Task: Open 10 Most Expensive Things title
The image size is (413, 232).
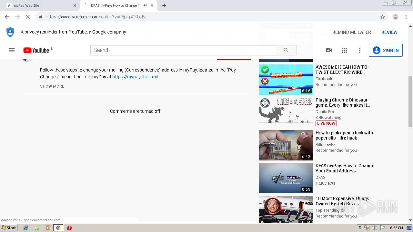Action: pos(342,201)
